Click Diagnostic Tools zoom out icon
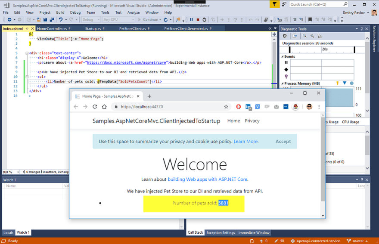This screenshot has height=244, width=379. click(312, 36)
